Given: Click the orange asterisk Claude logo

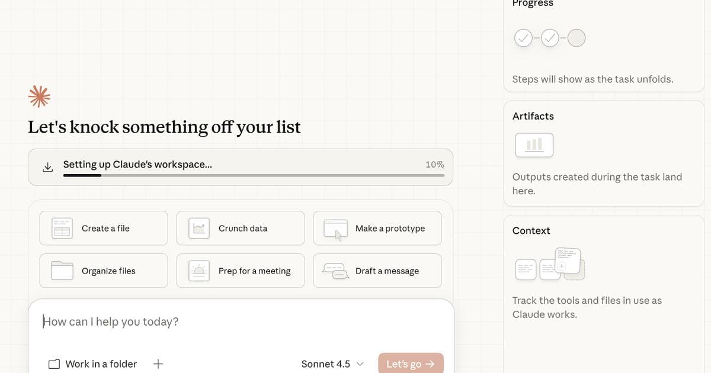Looking at the screenshot, I should [39, 96].
